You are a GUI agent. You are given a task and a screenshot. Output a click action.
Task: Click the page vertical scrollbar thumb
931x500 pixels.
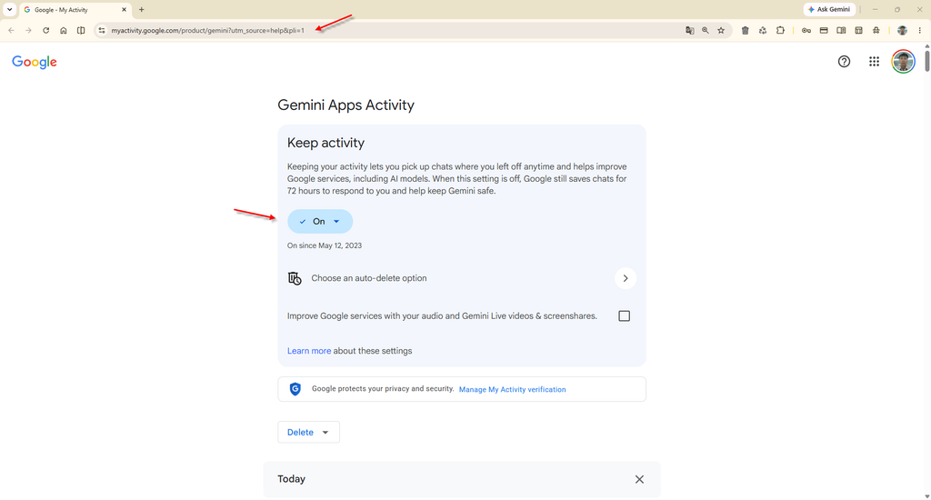pos(926,59)
